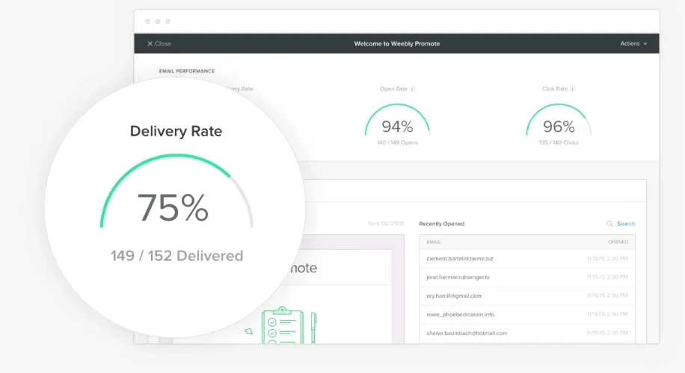685x373 pixels.
Task: Select the 75% delivery rate gauge
Action: point(176,191)
